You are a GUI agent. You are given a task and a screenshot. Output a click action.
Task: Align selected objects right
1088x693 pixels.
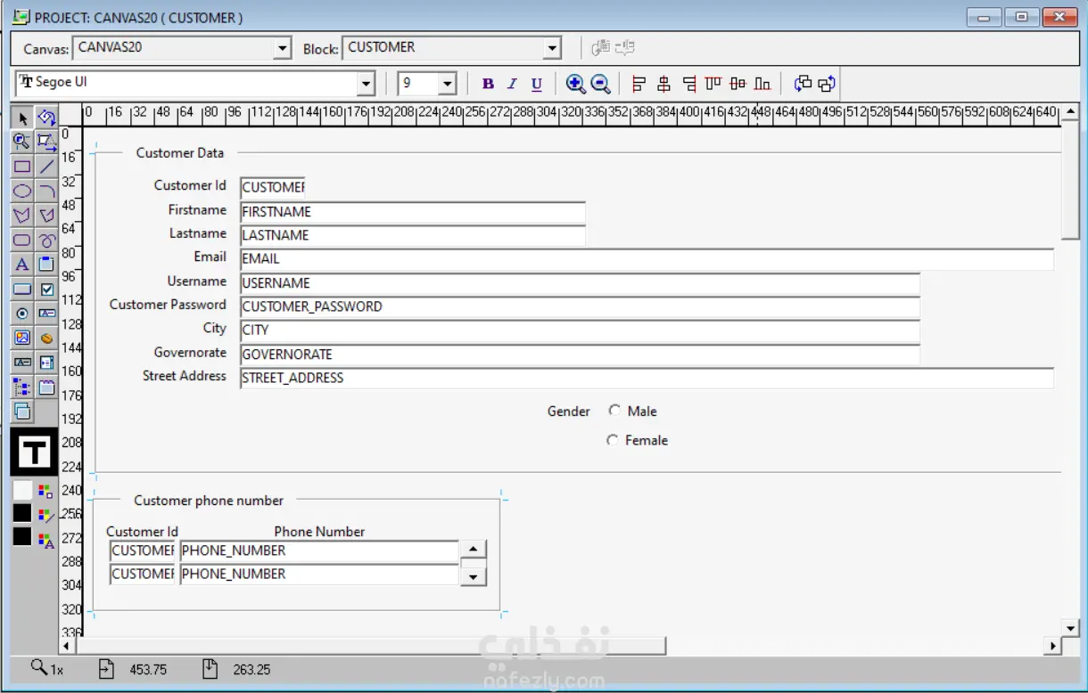tap(688, 84)
